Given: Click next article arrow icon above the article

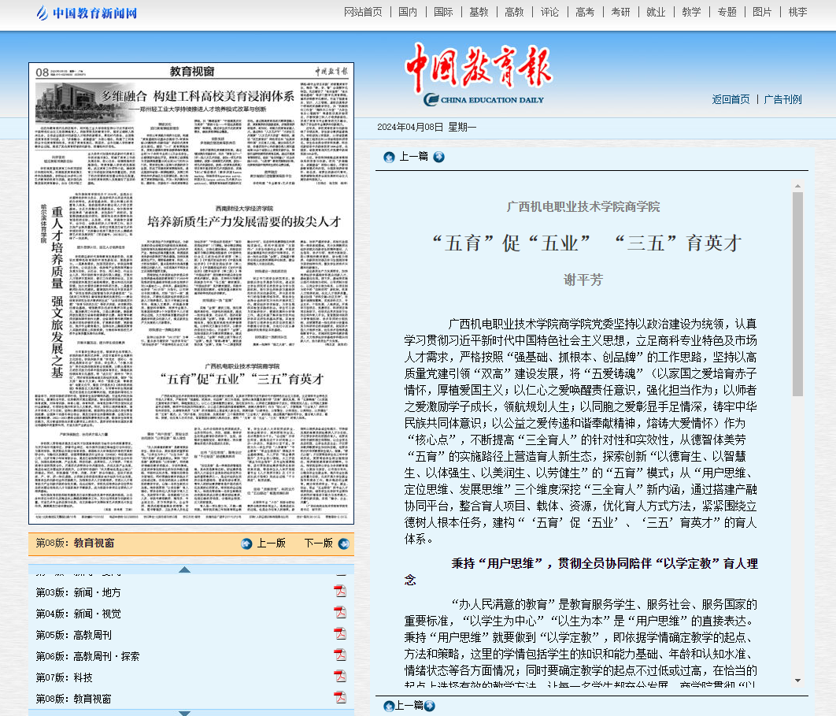Looking at the screenshot, I should (x=438, y=157).
